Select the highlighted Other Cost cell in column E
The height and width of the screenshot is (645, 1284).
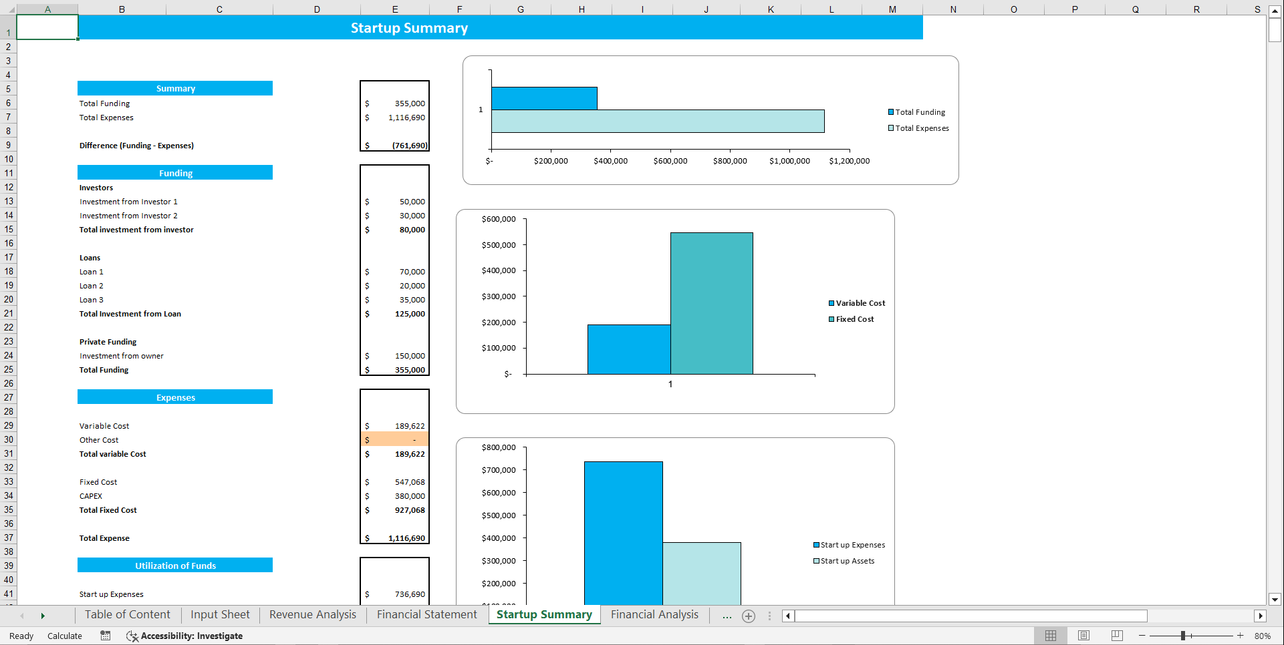[394, 439]
